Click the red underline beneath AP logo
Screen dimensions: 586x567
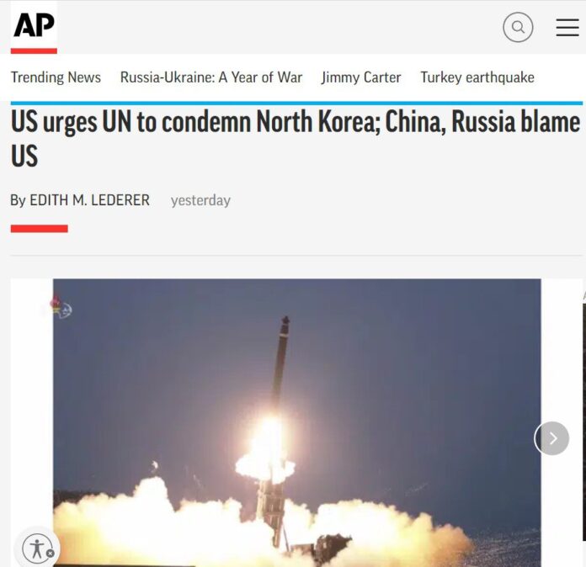click(x=34, y=51)
